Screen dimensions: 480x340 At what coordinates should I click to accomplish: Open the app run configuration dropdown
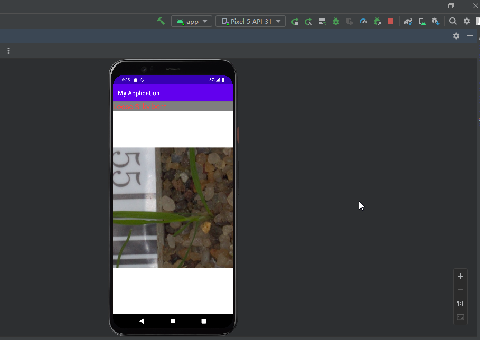[x=192, y=22]
